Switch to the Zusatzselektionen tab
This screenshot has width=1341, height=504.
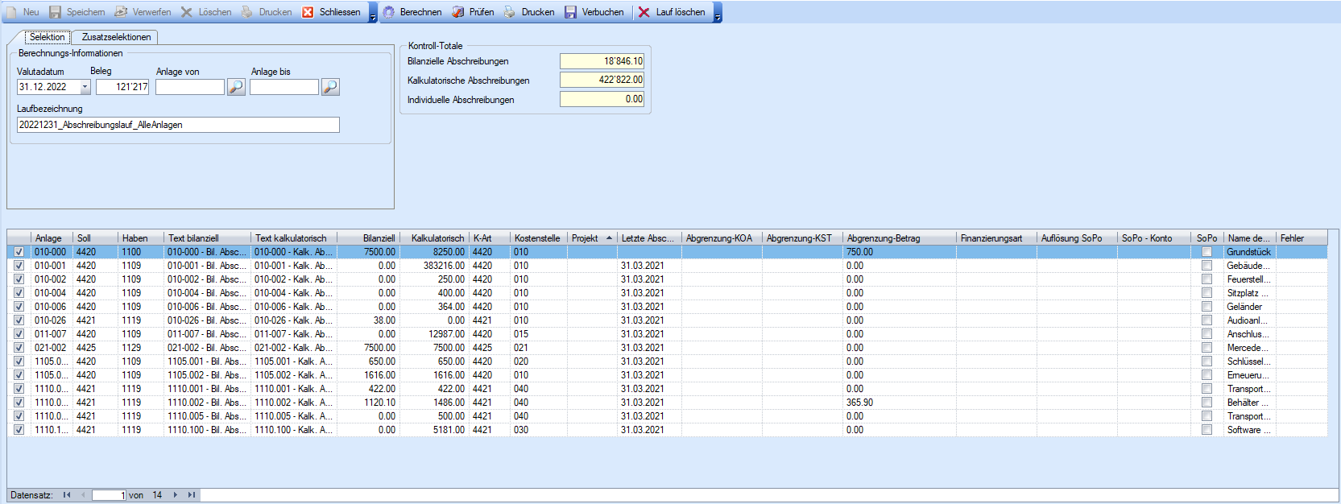[x=116, y=37]
